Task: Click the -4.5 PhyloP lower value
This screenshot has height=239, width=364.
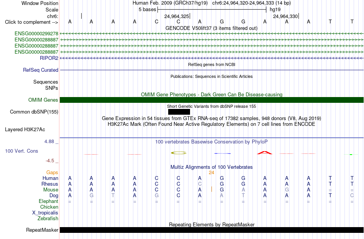Action: (x=50, y=161)
